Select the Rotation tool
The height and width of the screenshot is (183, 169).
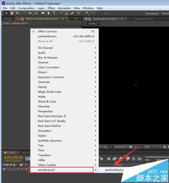click(x=25, y=13)
